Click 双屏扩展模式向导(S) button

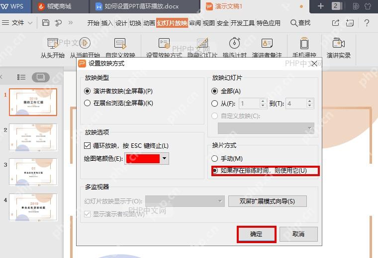point(268,201)
